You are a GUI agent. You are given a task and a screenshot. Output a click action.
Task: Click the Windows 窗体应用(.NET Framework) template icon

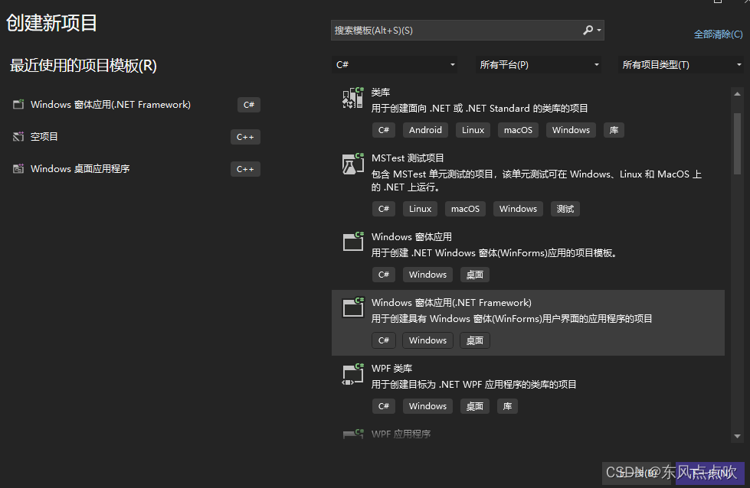pos(352,307)
